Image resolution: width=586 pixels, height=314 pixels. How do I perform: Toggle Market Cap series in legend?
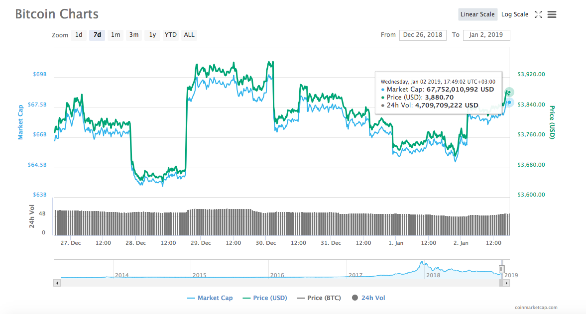210,298
